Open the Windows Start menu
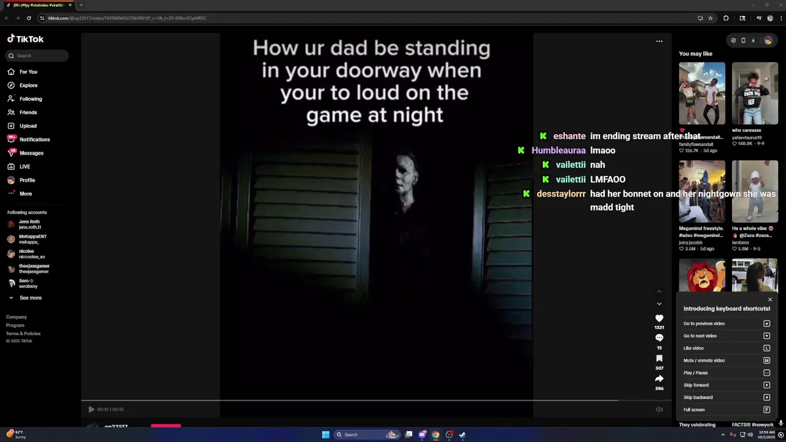 [325, 435]
